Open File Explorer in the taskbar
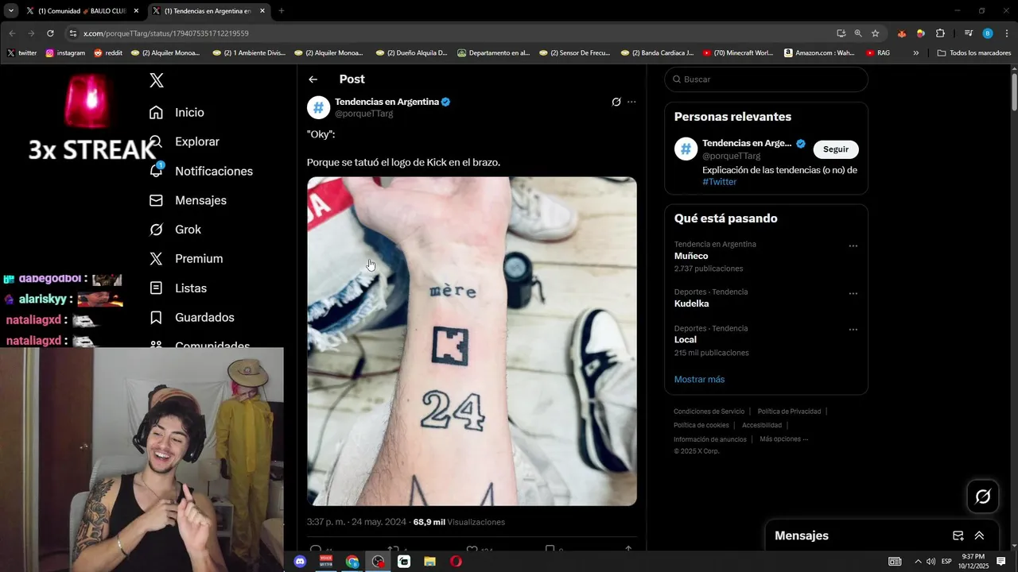The image size is (1018, 572). (429, 562)
